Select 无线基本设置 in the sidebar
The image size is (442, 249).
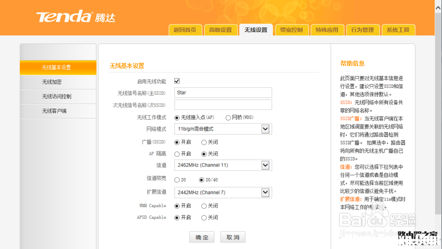point(58,68)
